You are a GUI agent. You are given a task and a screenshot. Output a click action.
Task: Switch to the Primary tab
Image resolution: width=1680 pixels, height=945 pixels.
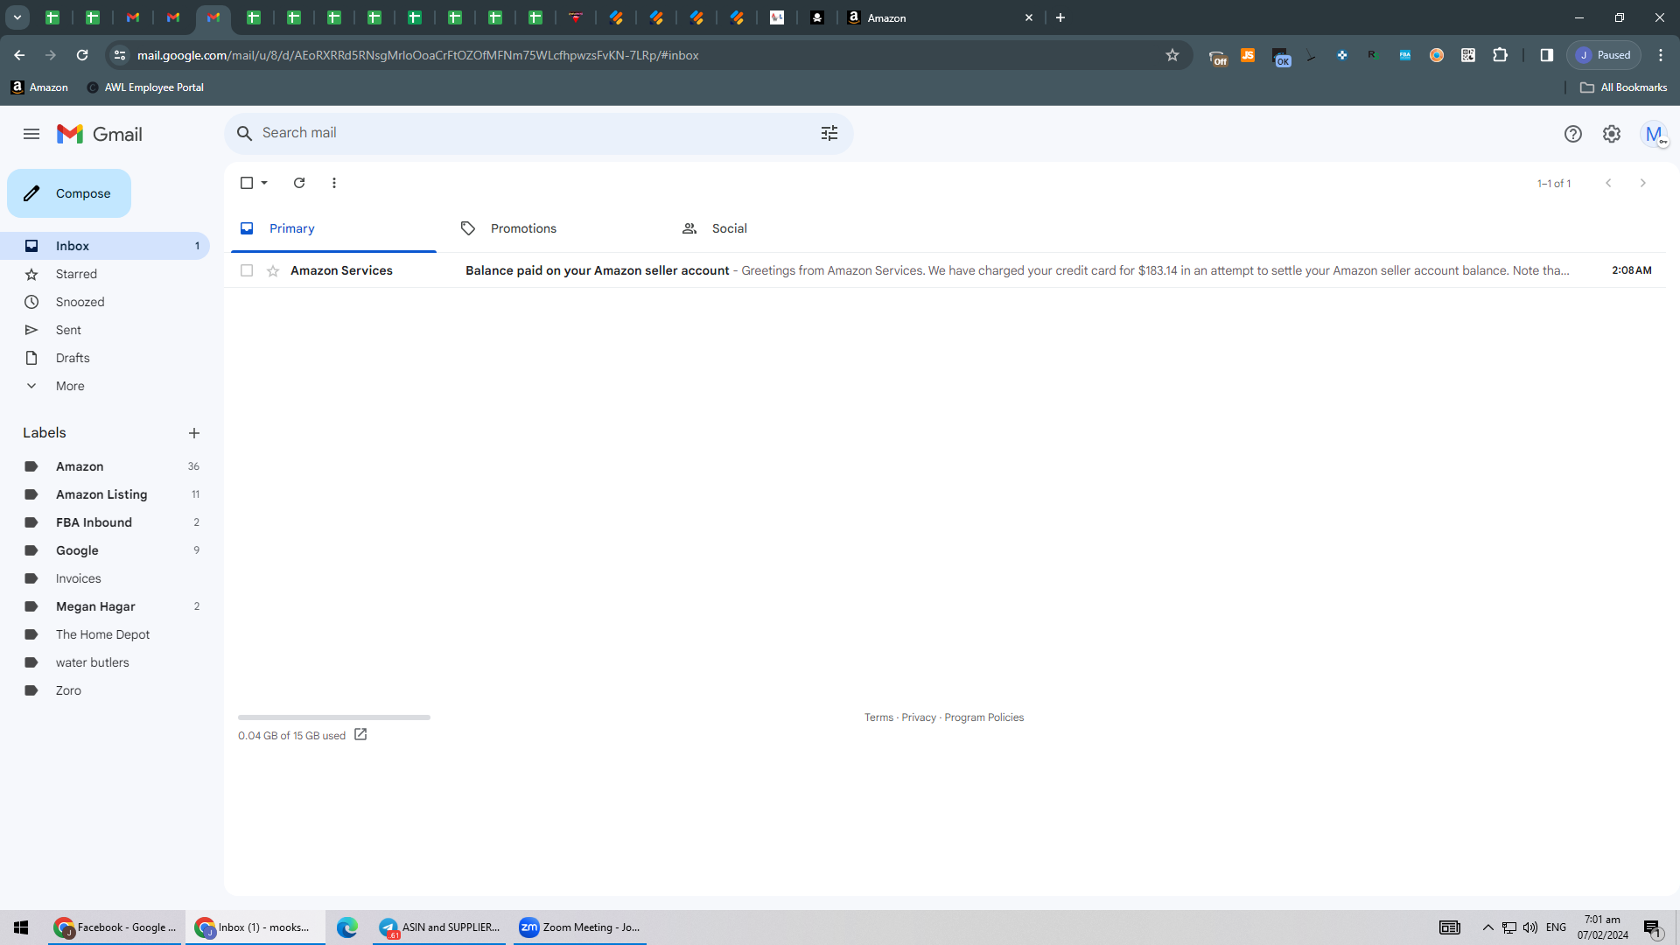(x=333, y=228)
